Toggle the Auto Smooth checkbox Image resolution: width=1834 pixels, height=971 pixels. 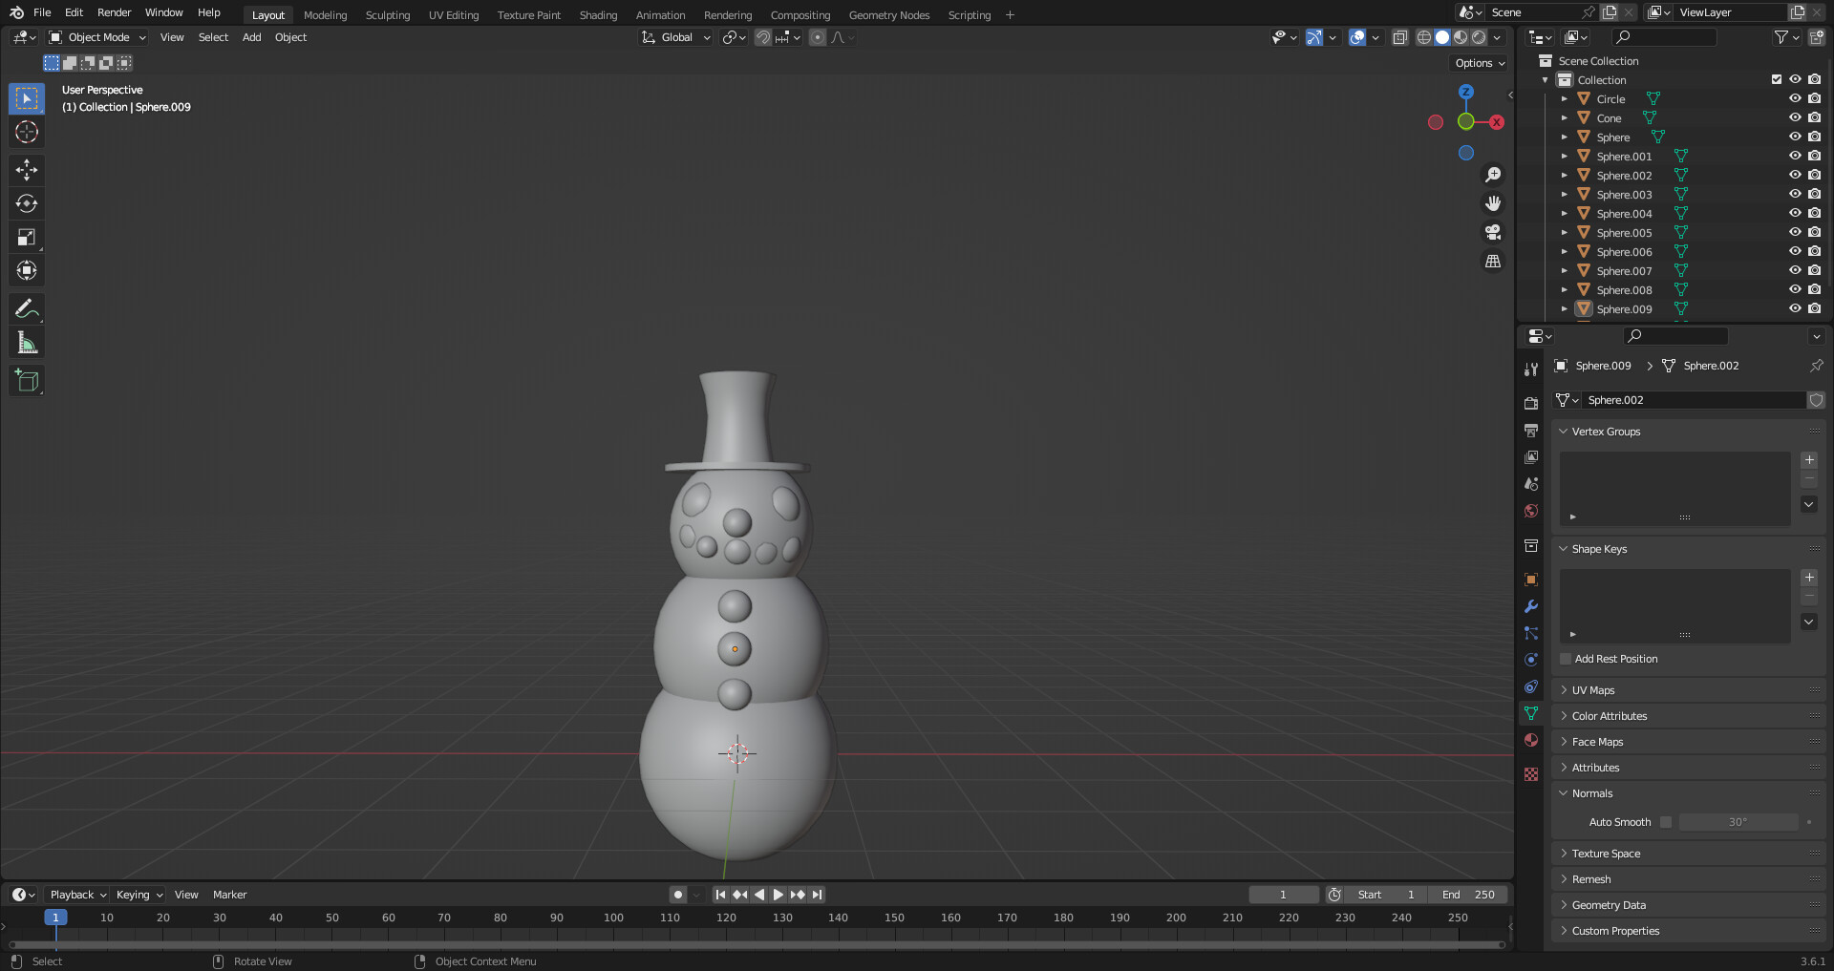[x=1666, y=821]
